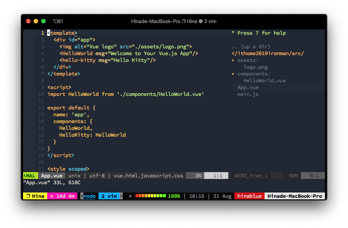Click the 9:1 NERDTree cursor position
348x228 pixels.
pyautogui.click(x=314, y=176)
